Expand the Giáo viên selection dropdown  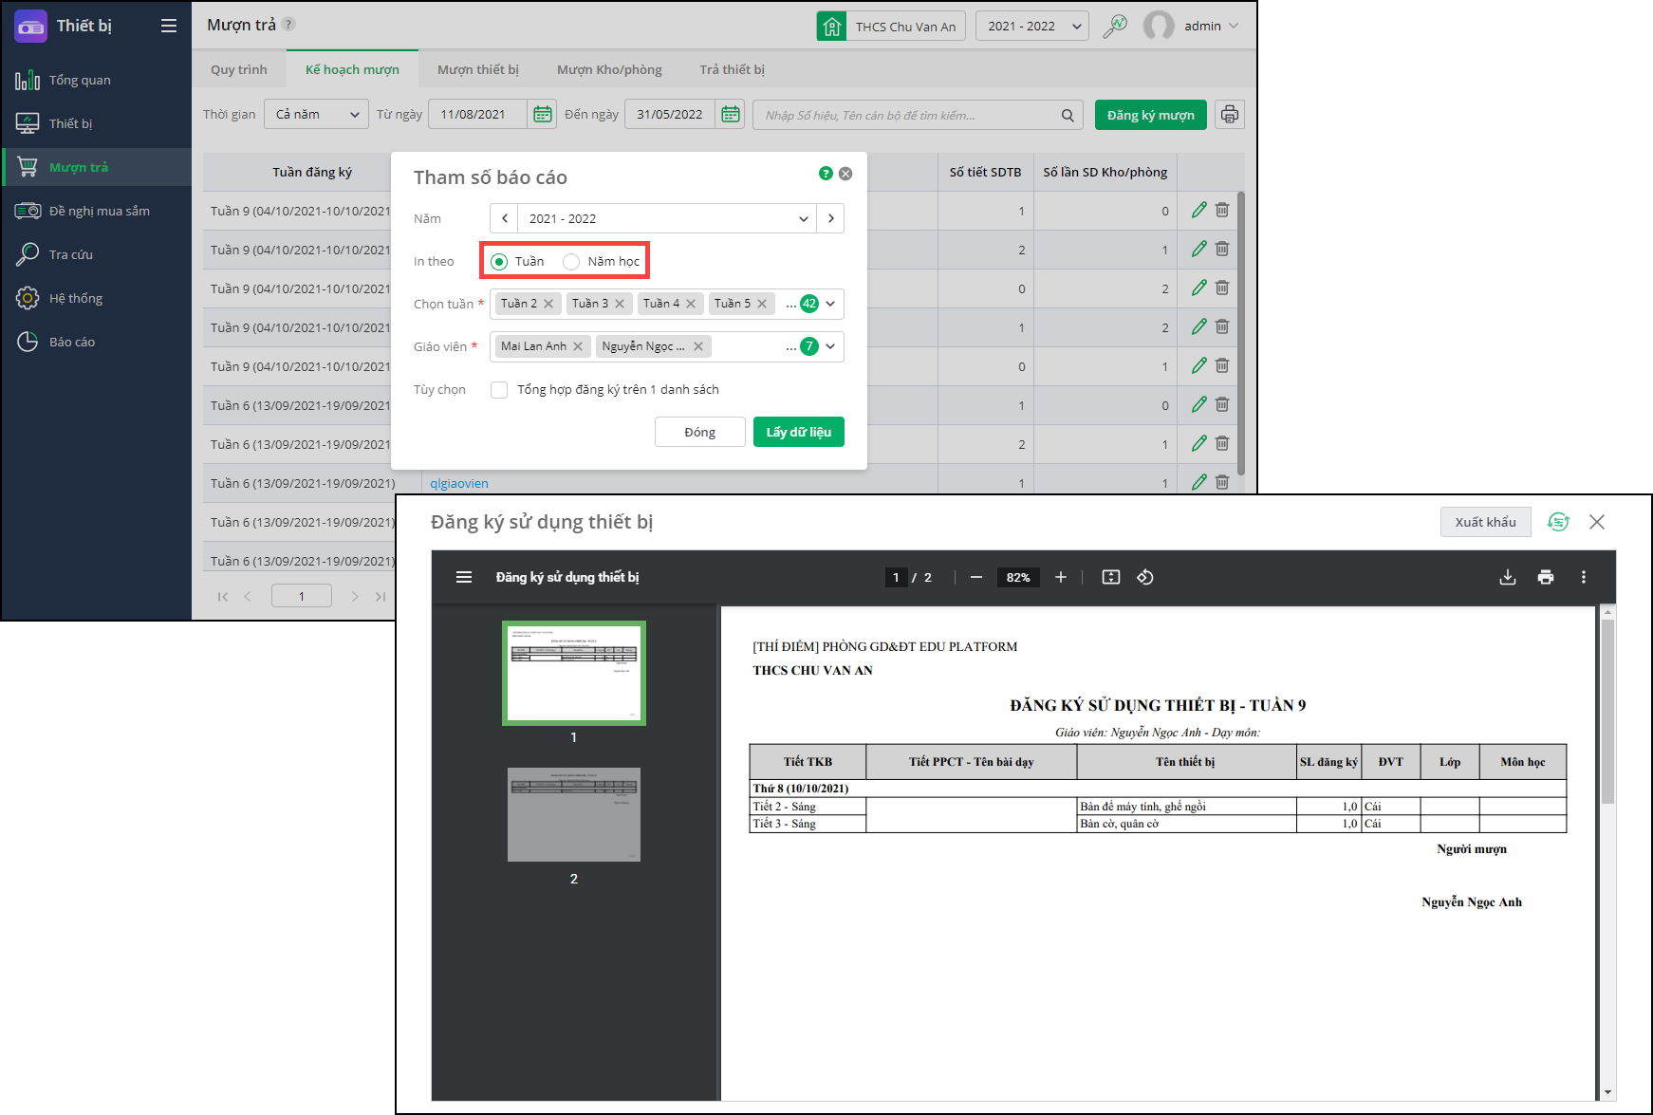[830, 346]
